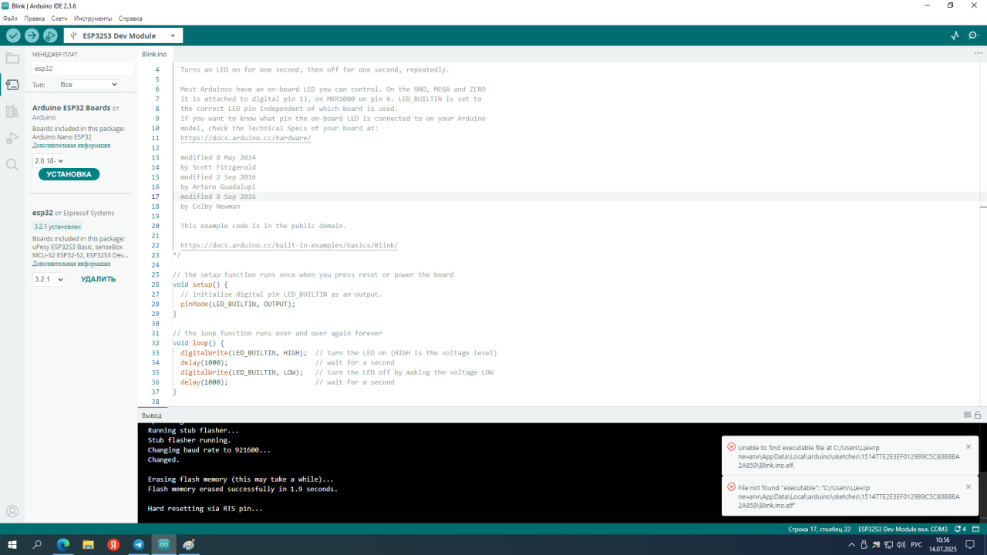Dismiss the 'File not found' notification
Viewport: 987px width, 555px height.
point(968,486)
